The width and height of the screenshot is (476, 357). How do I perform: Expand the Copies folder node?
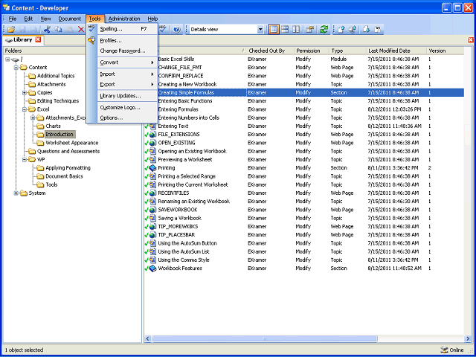[25, 92]
